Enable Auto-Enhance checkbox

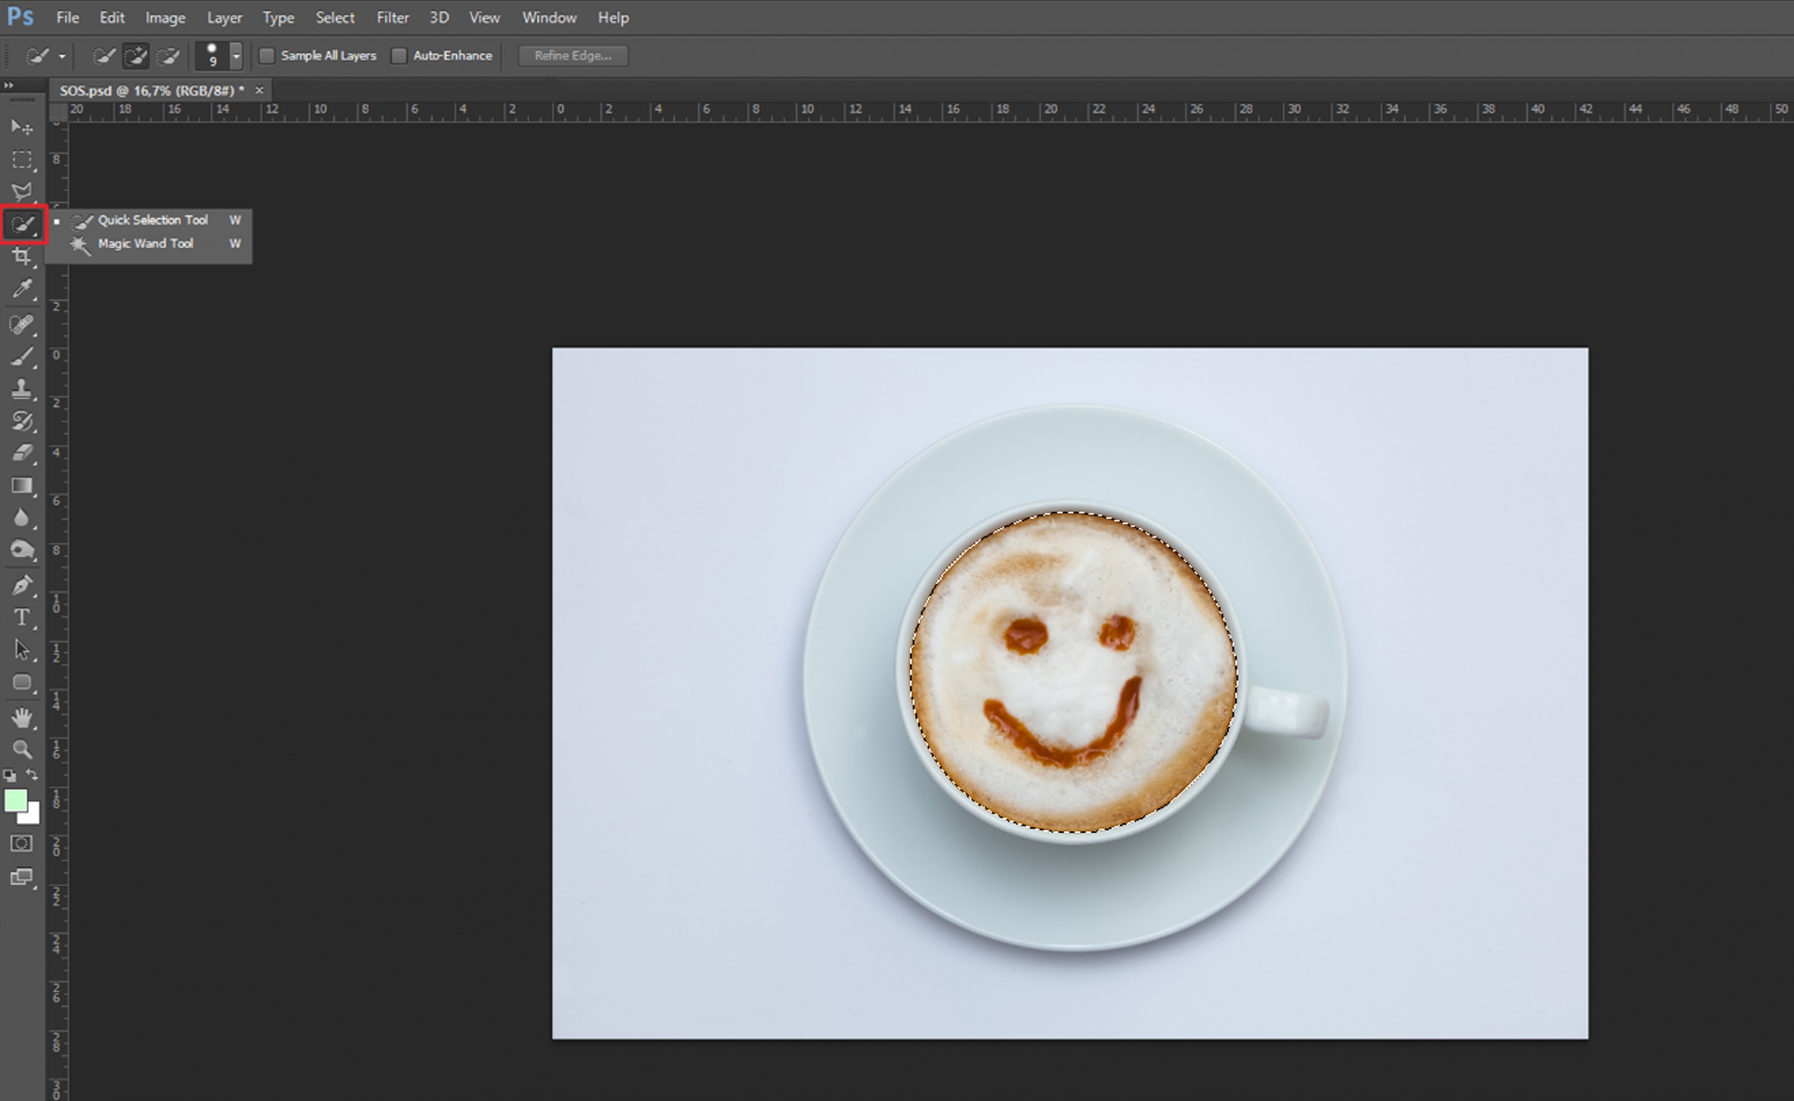click(398, 56)
